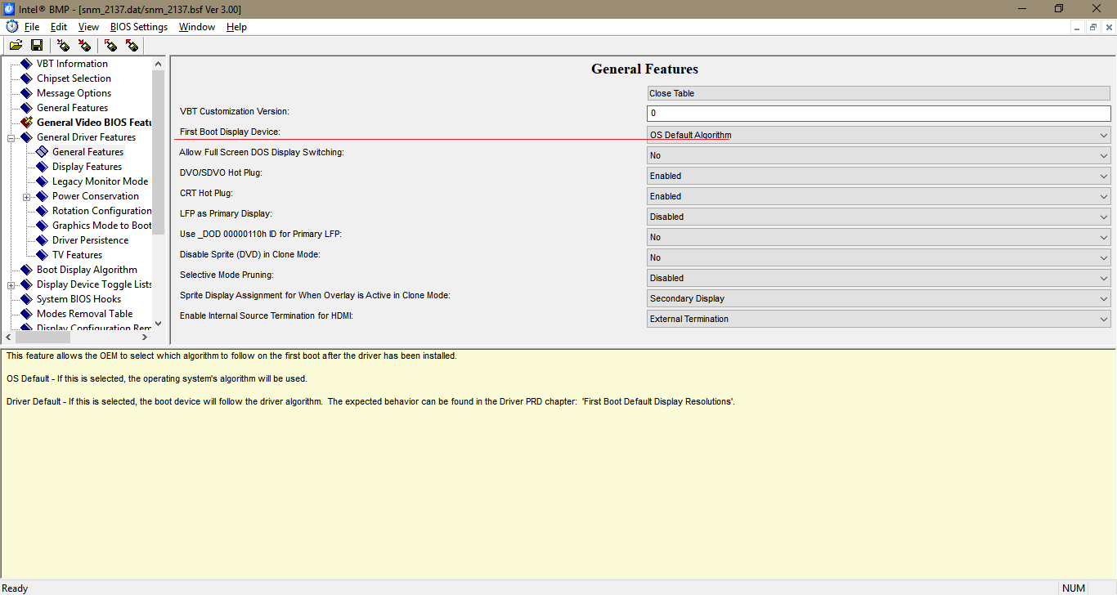This screenshot has height=595, width=1117.
Task: Click the diamond icon beside Legacy Monitor Mode
Action: click(x=43, y=181)
